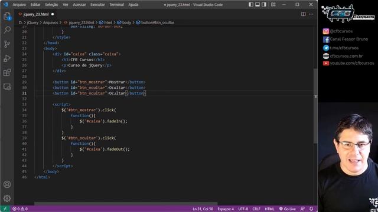Open the Manage gear settings icon
Viewport: 378px width, 212px height.
pos(7,198)
